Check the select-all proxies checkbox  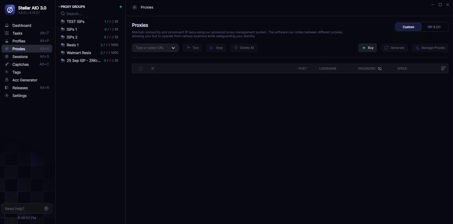coord(141,69)
